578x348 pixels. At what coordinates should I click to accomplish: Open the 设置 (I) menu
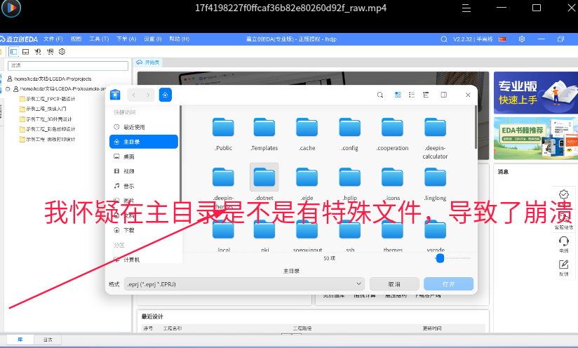pos(153,39)
